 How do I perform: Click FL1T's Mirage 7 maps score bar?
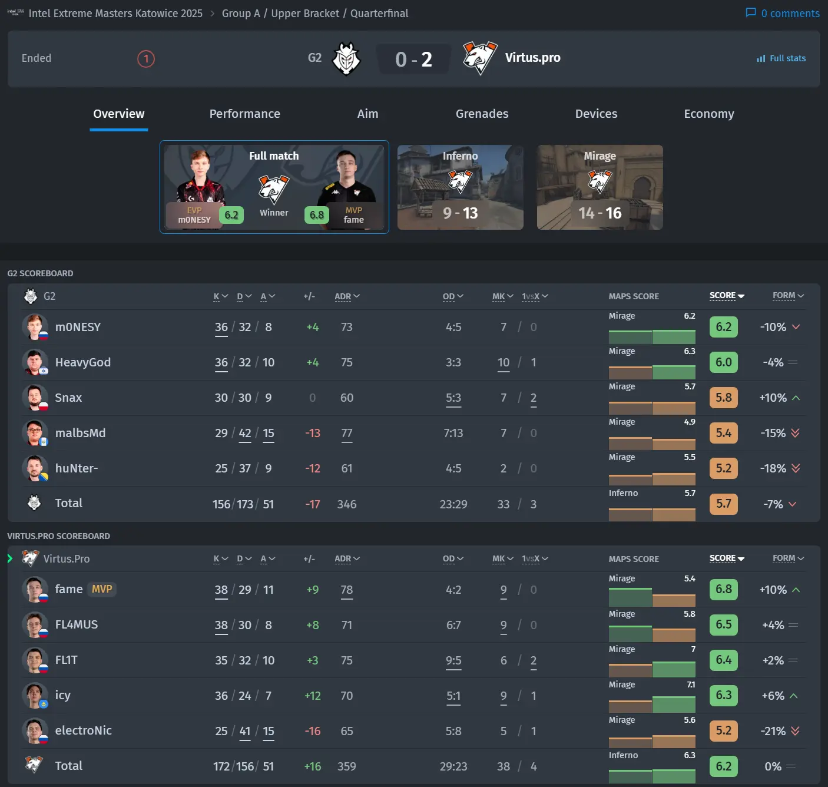click(x=674, y=669)
